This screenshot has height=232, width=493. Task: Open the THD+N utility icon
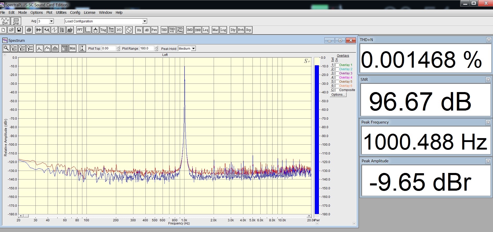coord(172,30)
